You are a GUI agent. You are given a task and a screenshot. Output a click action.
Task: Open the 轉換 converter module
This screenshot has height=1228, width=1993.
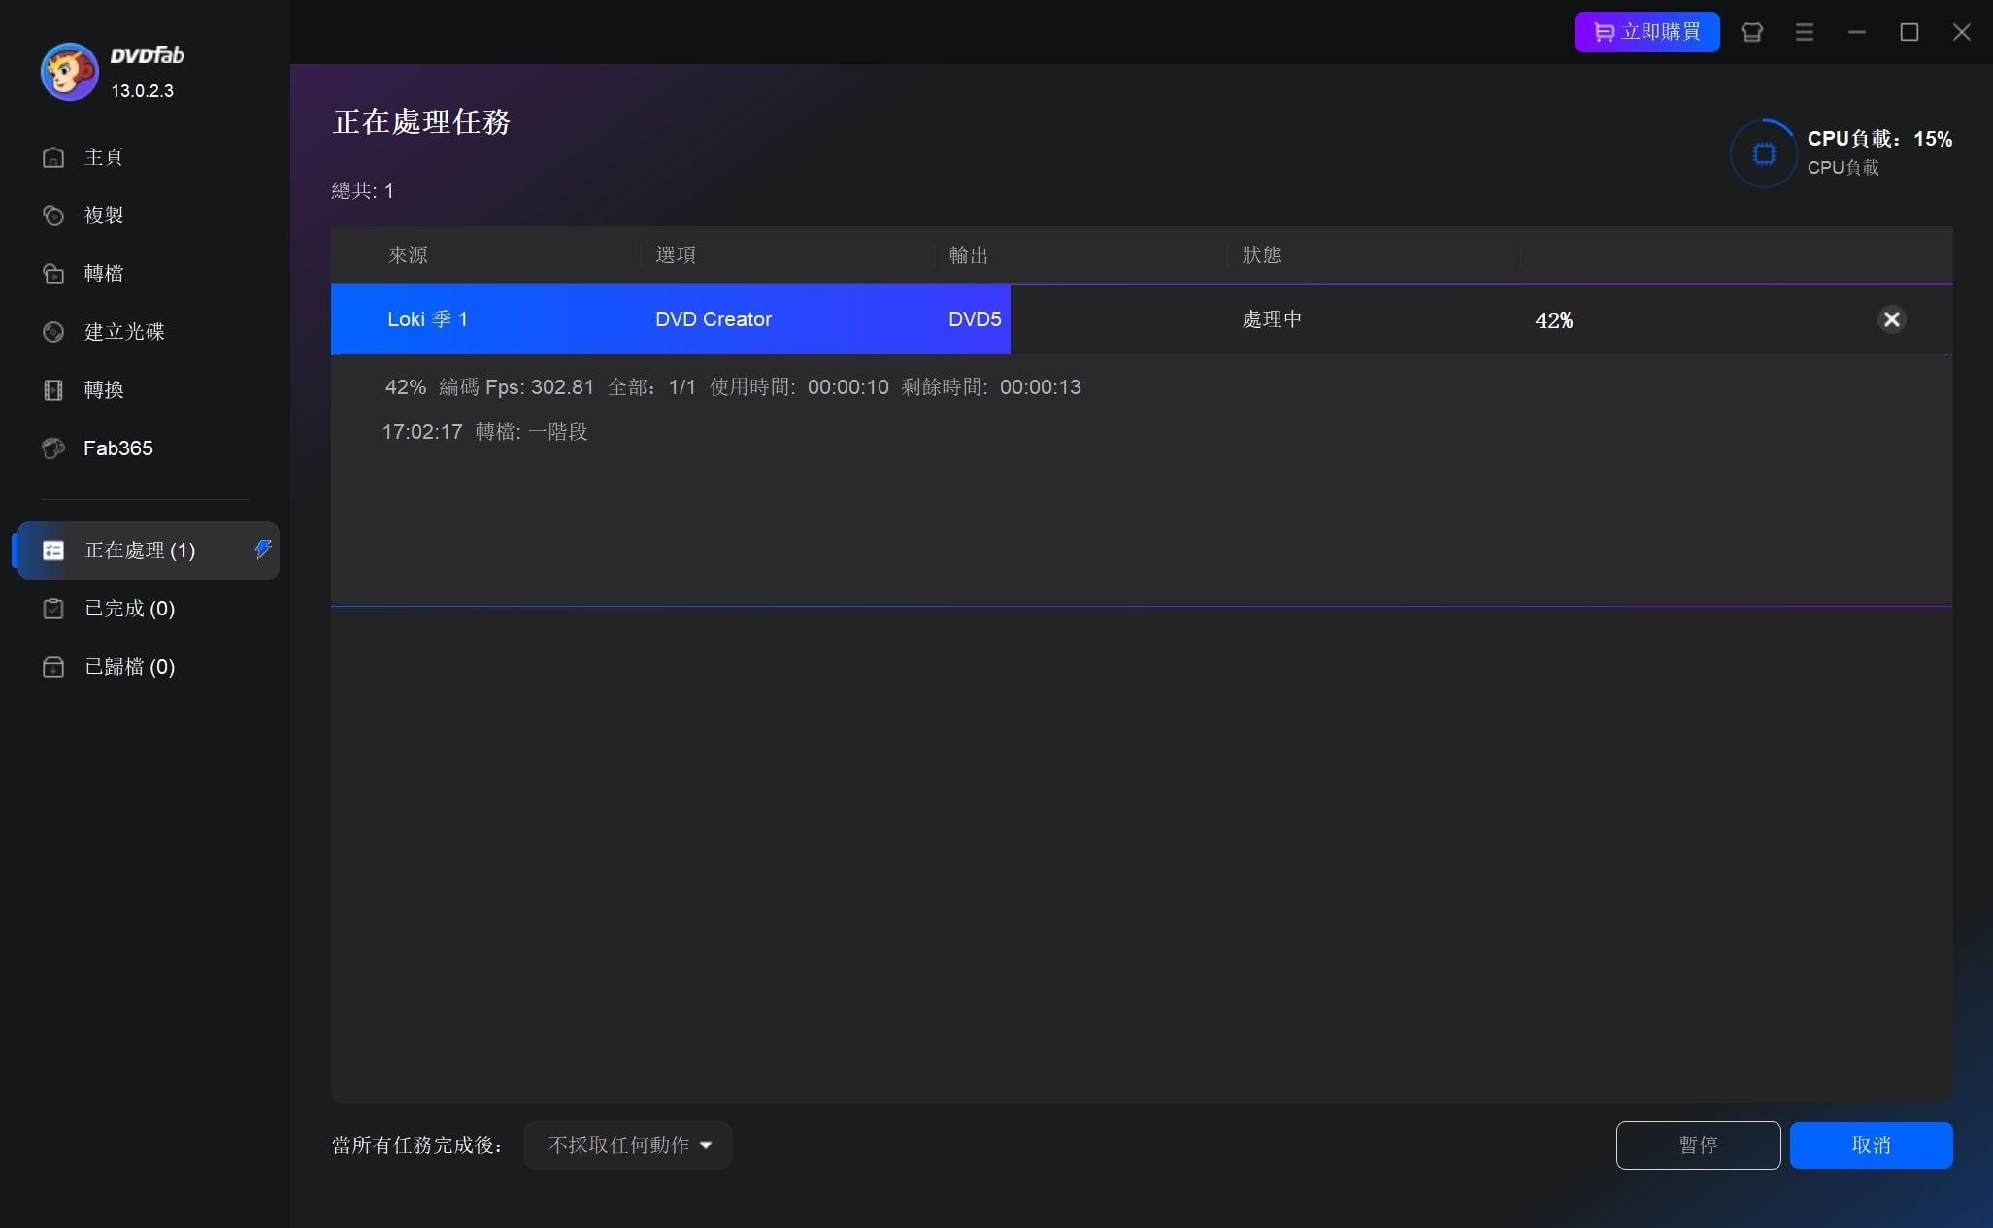click(x=103, y=390)
